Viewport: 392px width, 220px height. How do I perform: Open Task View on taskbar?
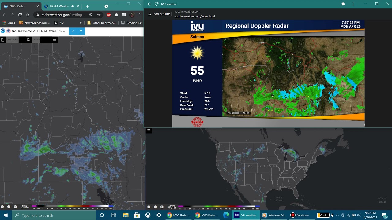point(114,215)
